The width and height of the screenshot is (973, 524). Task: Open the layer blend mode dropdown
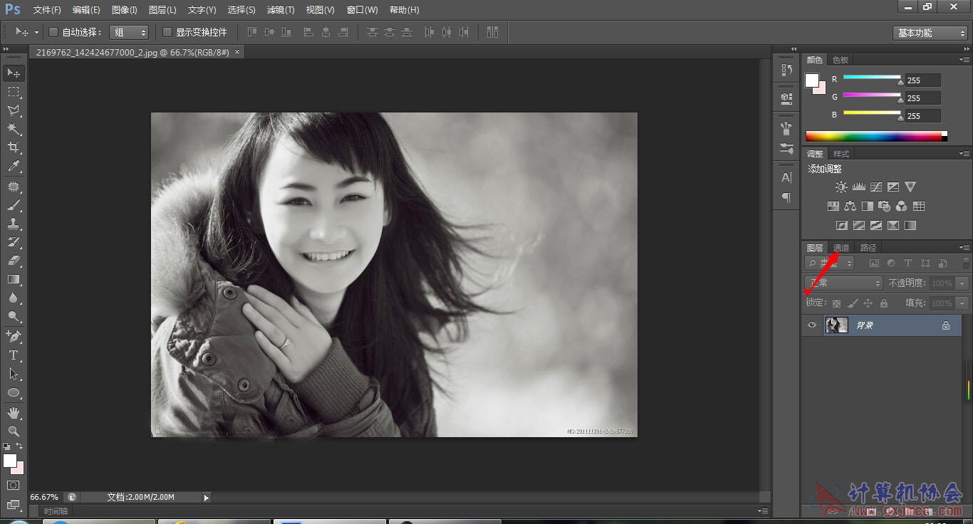click(843, 283)
